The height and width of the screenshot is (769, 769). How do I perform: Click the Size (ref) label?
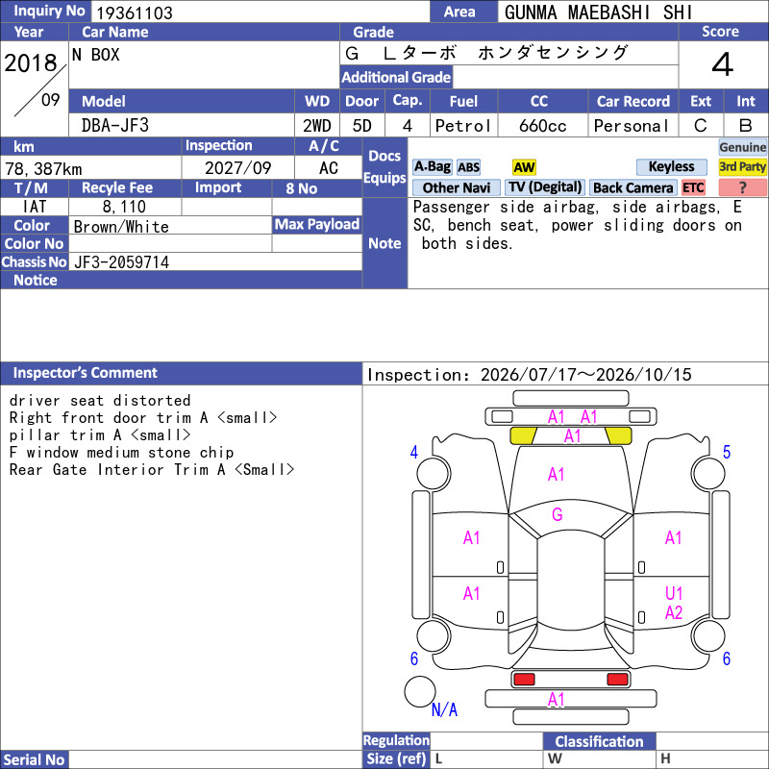[x=396, y=758]
